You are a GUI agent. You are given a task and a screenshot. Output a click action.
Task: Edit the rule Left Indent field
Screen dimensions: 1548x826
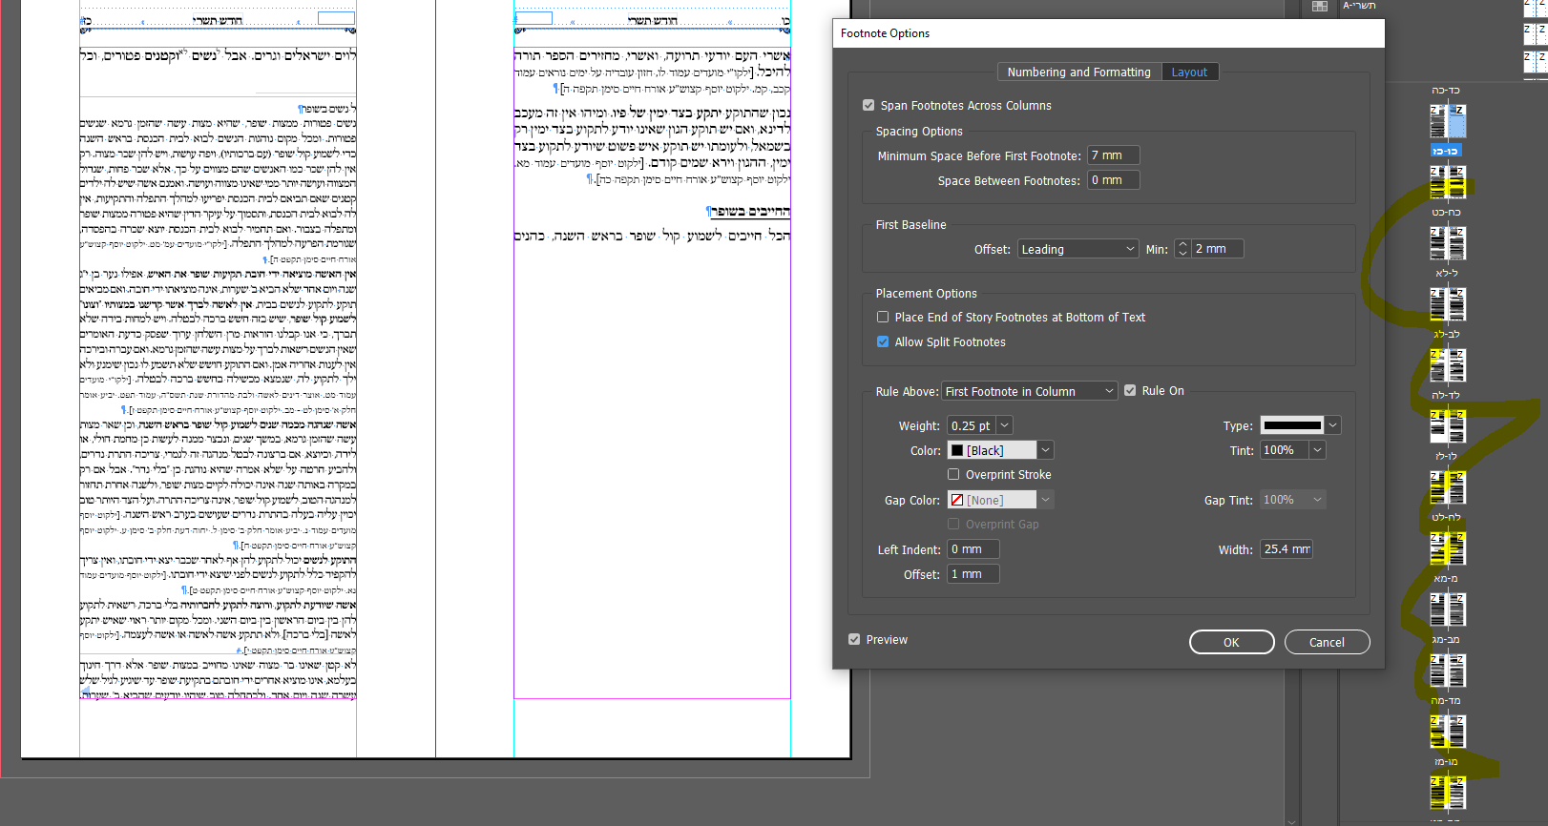[973, 549]
